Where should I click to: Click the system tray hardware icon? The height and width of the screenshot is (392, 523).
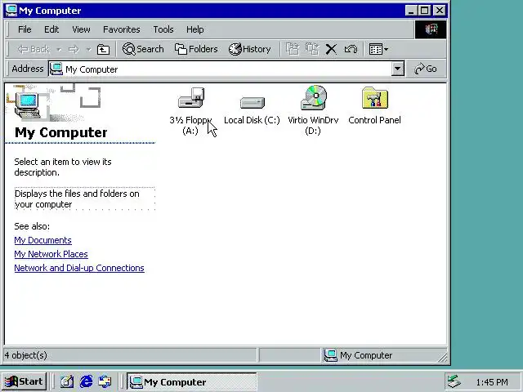coord(454,381)
